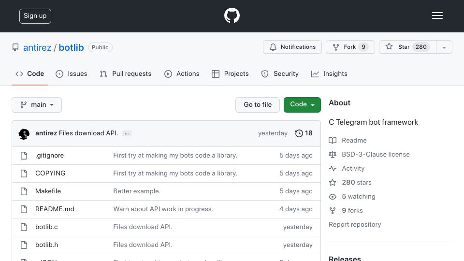The width and height of the screenshot is (464, 261).
Task: Open 'Better example.' commit message
Action: (x=137, y=191)
